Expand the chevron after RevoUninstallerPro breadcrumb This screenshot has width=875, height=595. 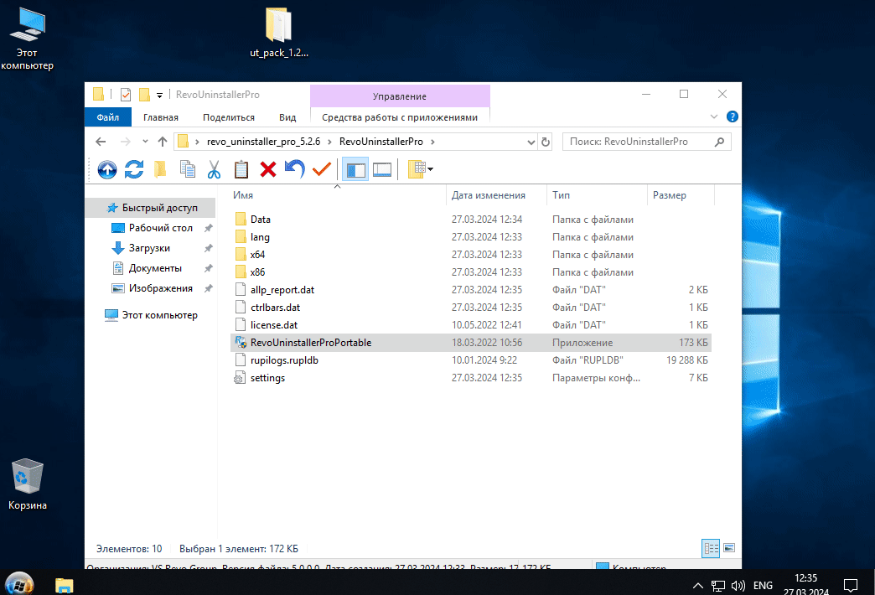click(x=432, y=142)
